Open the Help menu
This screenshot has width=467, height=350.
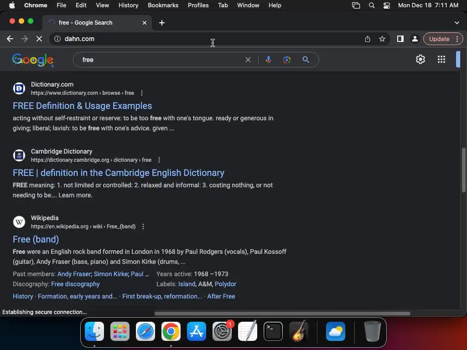275,5
